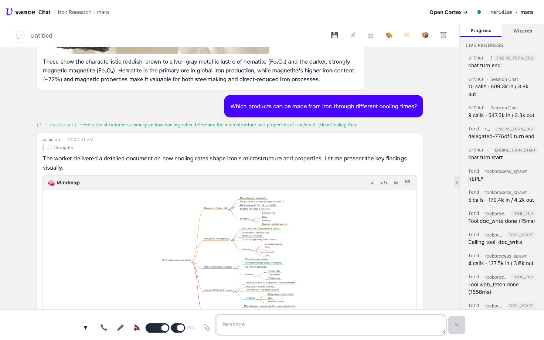544x340 pixels.
Task: Switch to the Progress tab
Action: pyautogui.click(x=480, y=31)
